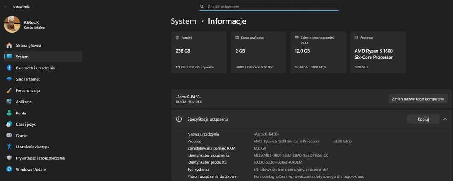Click the Aplikacje apps icon
This screenshot has width=453, height=181.
[x=9, y=102]
